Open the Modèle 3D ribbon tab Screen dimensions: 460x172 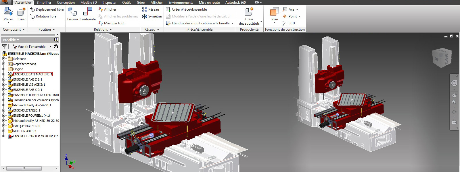[89, 3]
